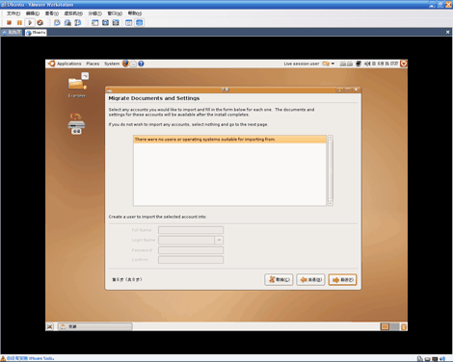Click the installer desktop icon

point(76,123)
